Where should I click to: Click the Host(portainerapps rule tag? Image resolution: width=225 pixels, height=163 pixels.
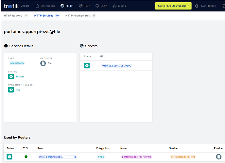pyautogui.click(x=58, y=157)
